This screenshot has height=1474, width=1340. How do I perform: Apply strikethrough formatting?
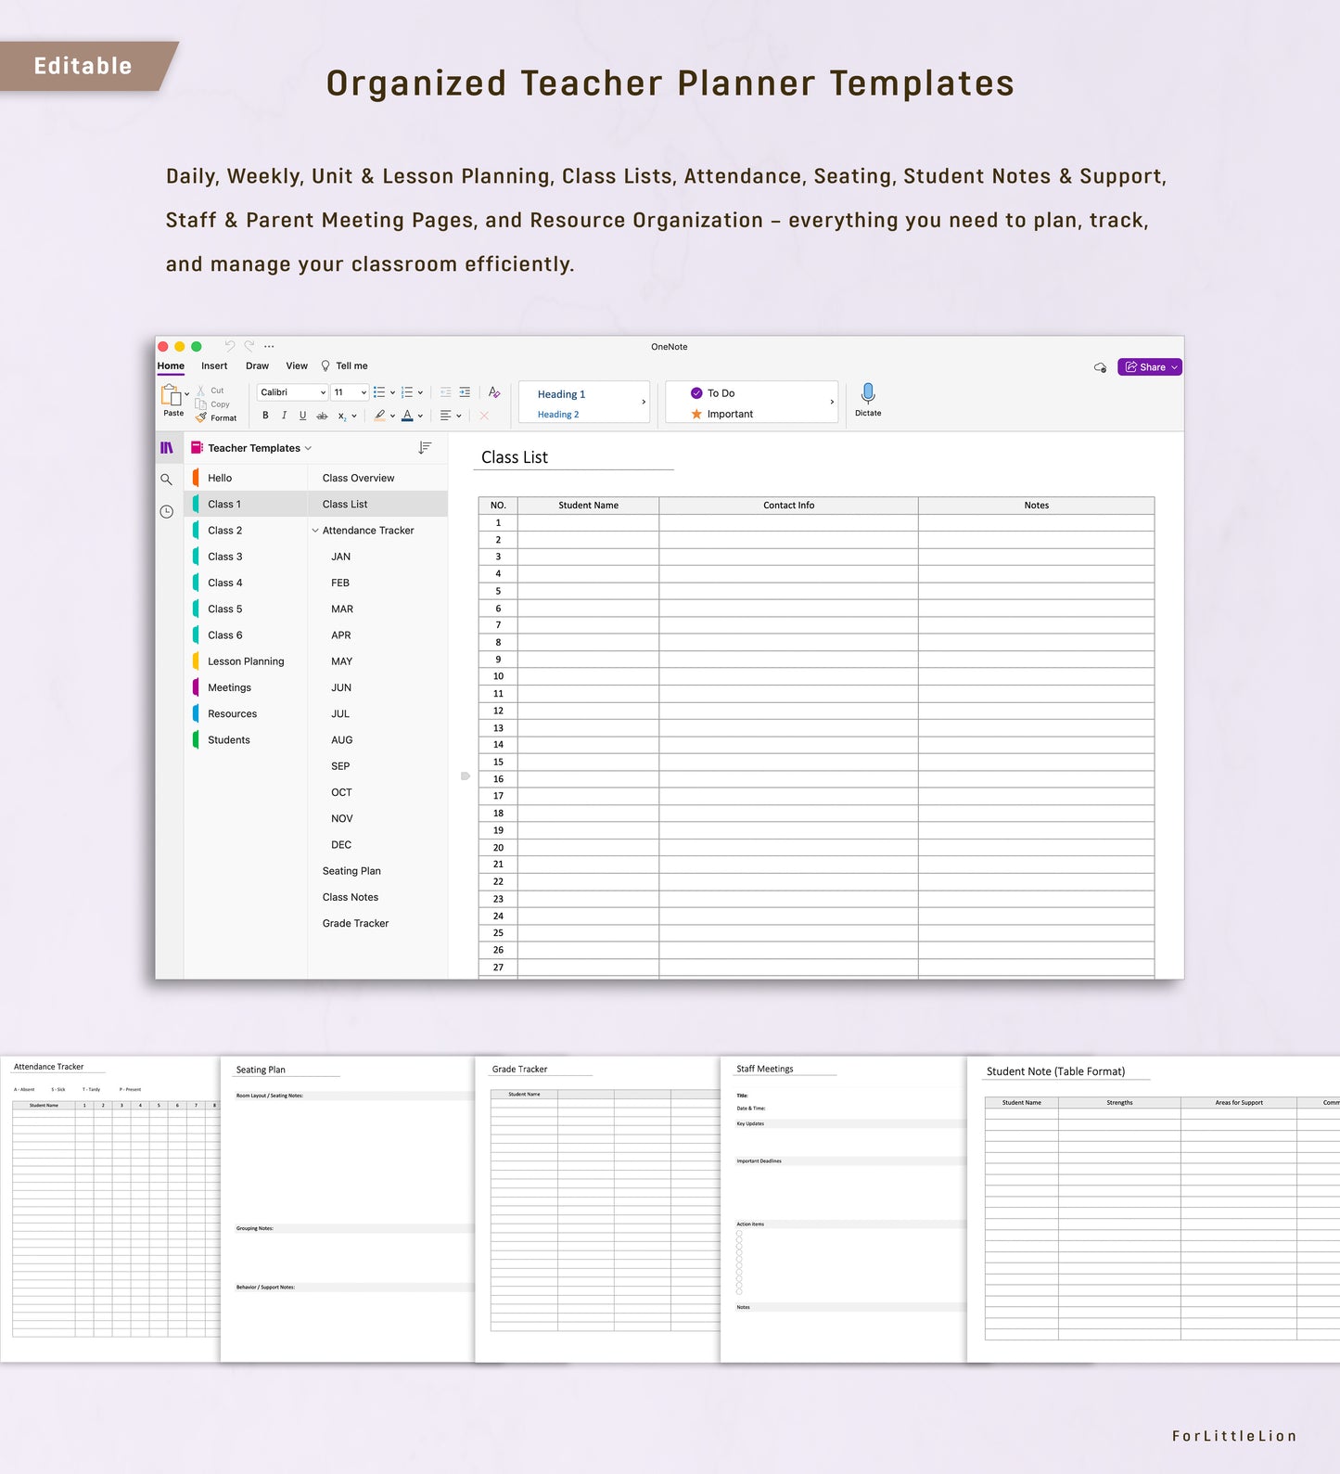[x=322, y=416]
